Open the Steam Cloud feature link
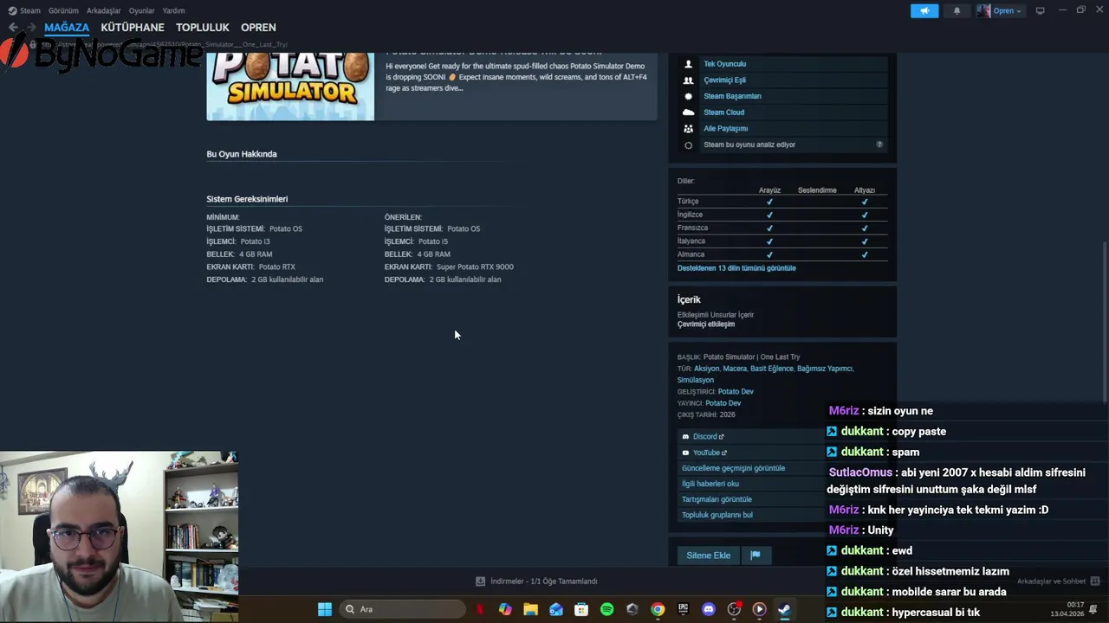 [723, 112]
